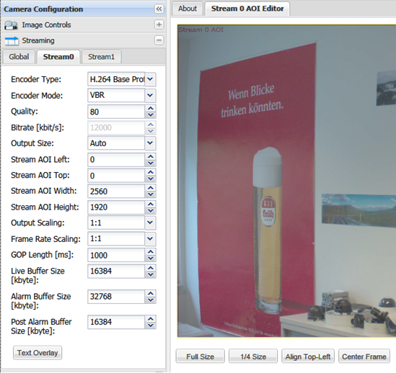This screenshot has height=373, width=396.
Task: Decrease Live Buffer Size value
Action: pyautogui.click(x=151, y=274)
